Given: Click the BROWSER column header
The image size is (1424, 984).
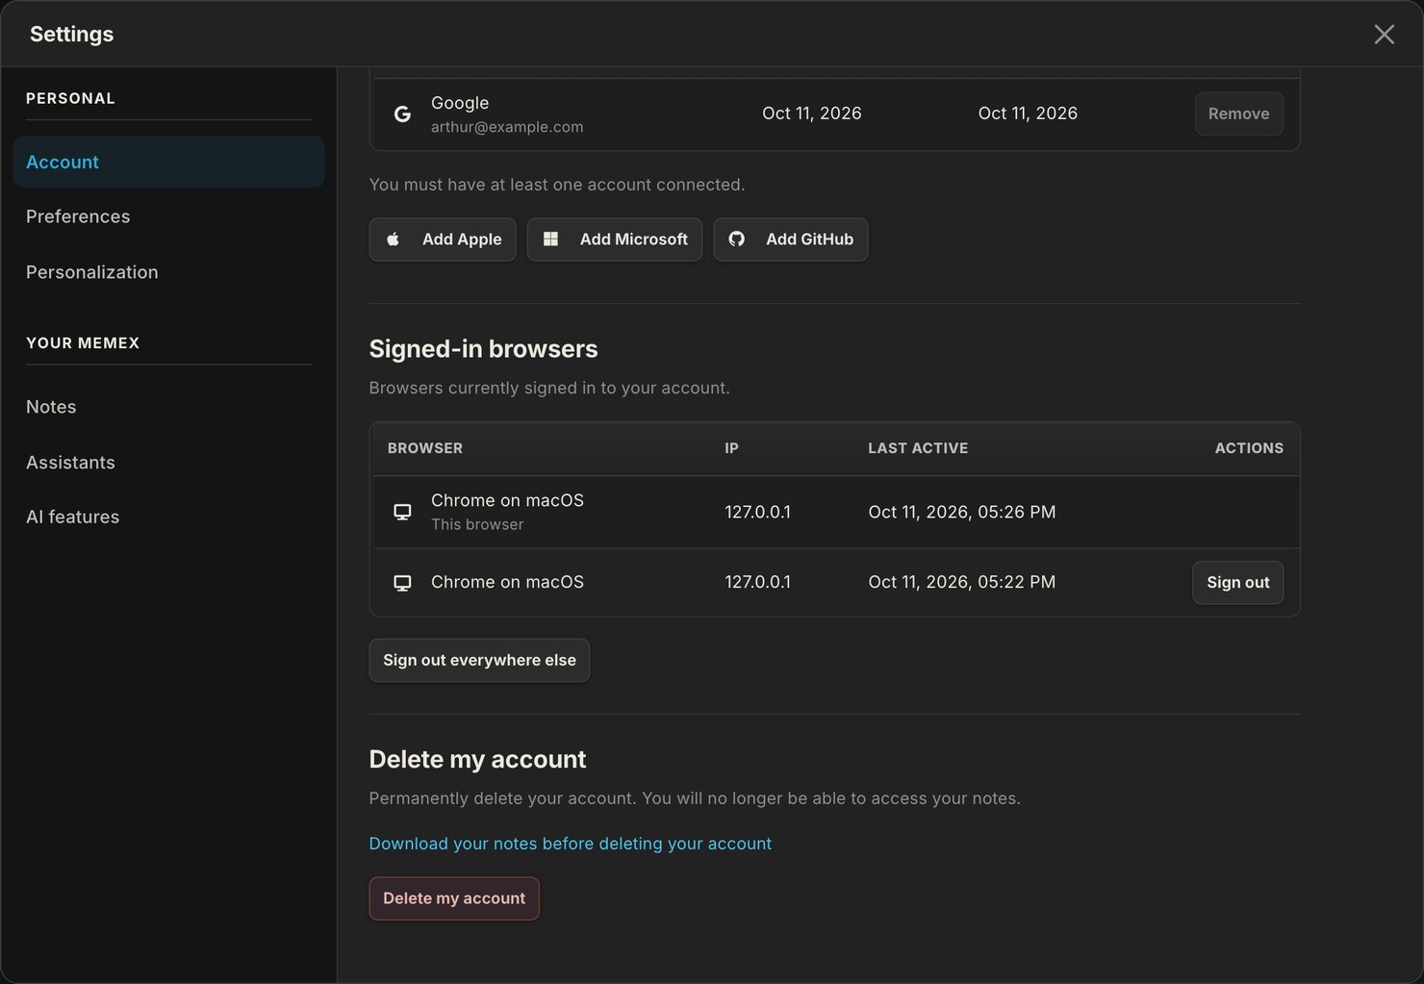Looking at the screenshot, I should [425, 448].
